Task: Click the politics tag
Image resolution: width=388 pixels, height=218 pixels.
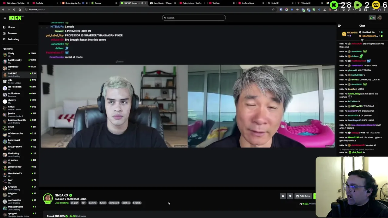Action: 126,203
